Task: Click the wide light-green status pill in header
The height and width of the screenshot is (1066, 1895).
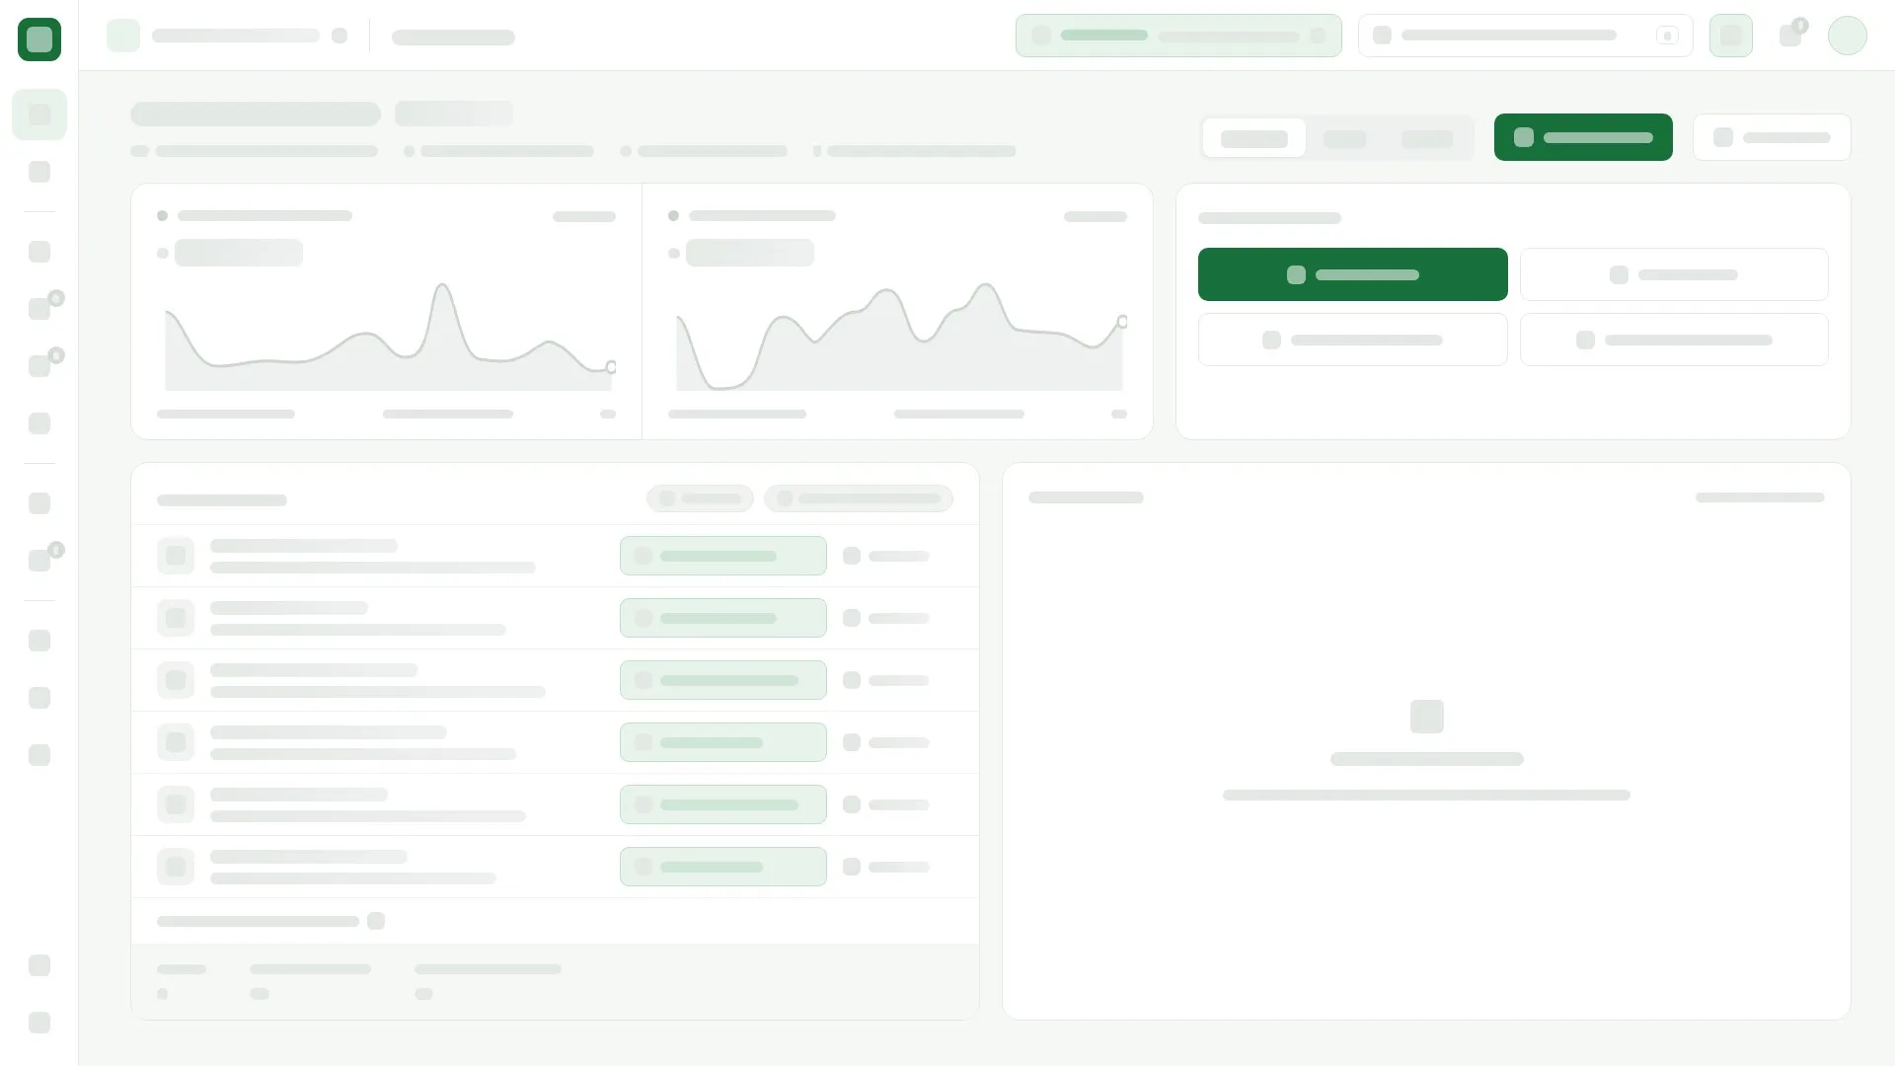Action: click(1178, 36)
